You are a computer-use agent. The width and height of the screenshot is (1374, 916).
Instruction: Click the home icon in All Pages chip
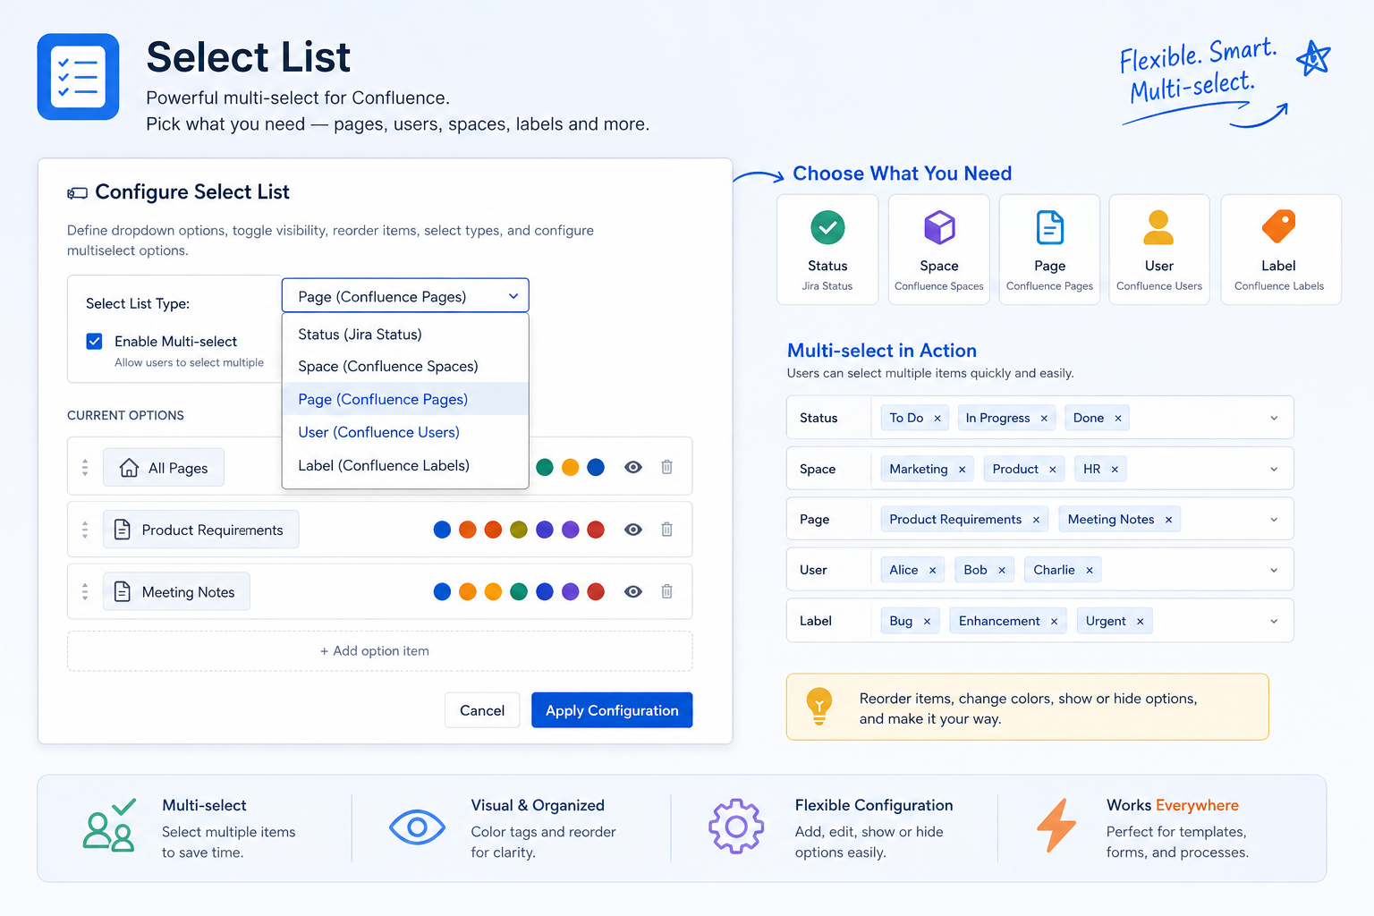pyautogui.click(x=129, y=468)
